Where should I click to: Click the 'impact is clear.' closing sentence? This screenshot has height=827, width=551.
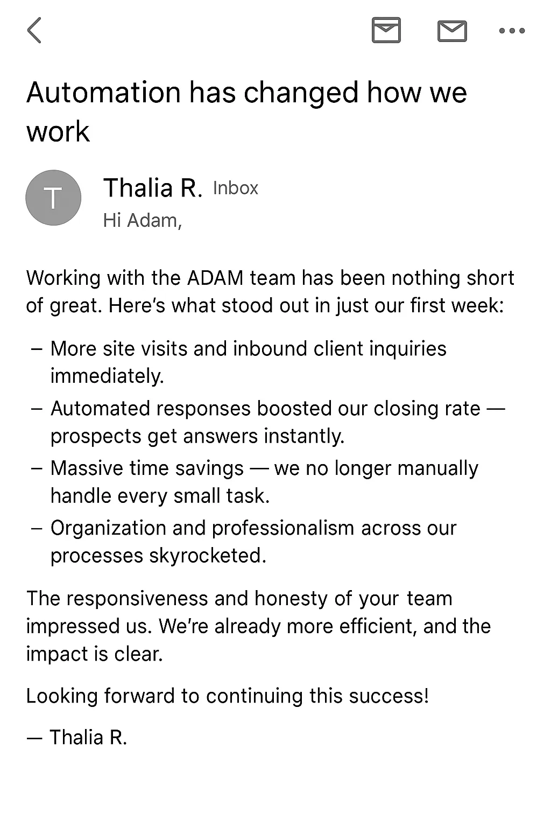(95, 654)
